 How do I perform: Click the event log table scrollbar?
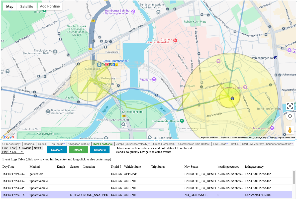pyautogui.click(x=294, y=177)
